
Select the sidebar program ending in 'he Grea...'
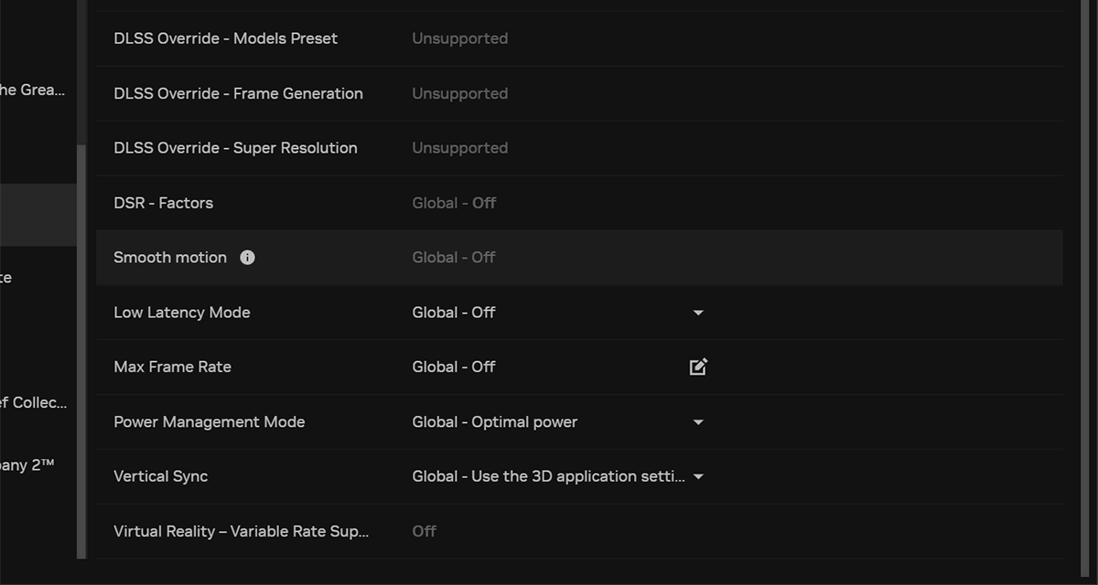coord(33,90)
